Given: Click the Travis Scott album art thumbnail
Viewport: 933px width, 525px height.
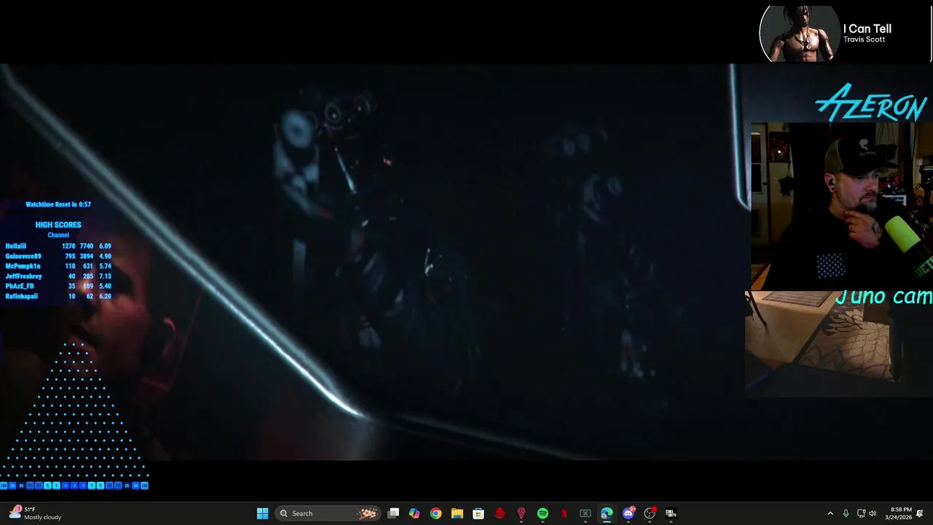Looking at the screenshot, I should tap(800, 34).
